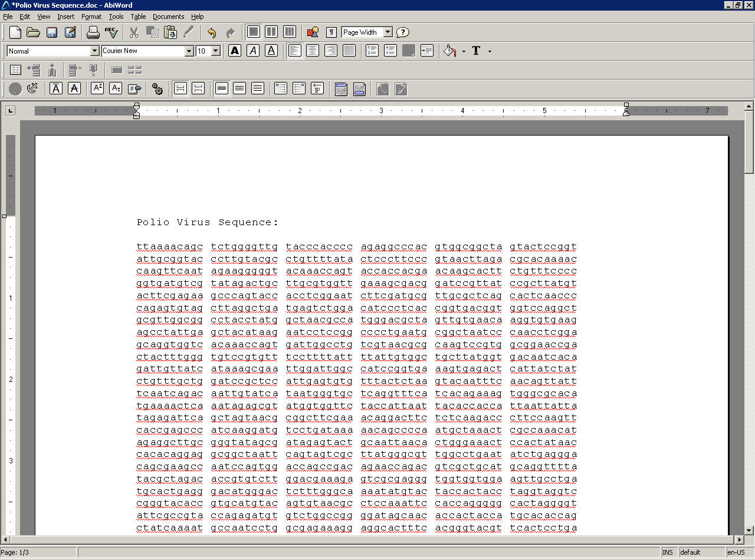755x560 pixels.
Task: Toggle overline formatting
Action: [56, 89]
